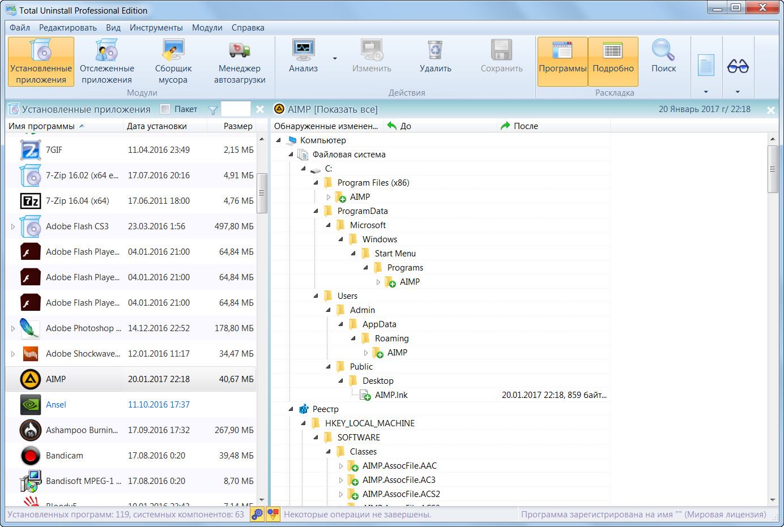
Task: Expand AIMP under Program Files (x86)
Action: (x=329, y=197)
